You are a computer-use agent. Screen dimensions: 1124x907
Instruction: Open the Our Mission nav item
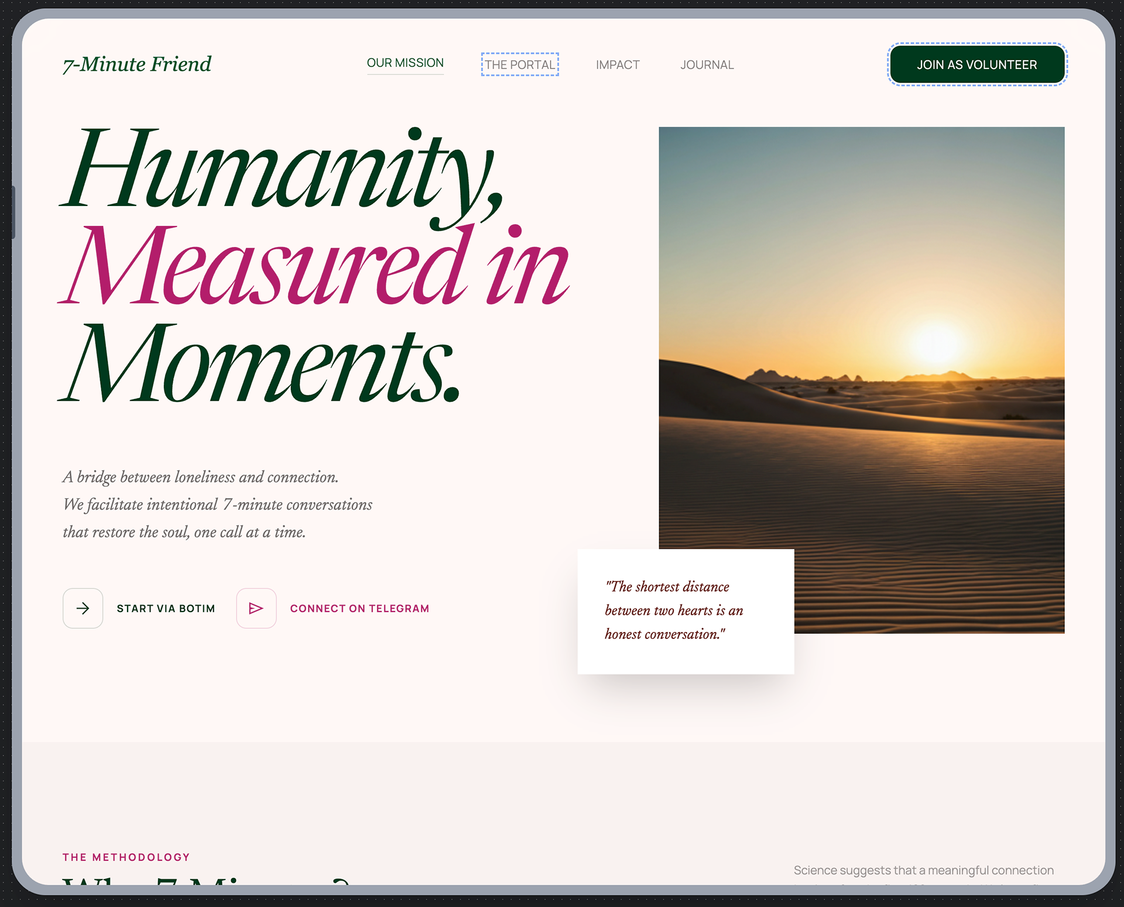[x=405, y=63]
